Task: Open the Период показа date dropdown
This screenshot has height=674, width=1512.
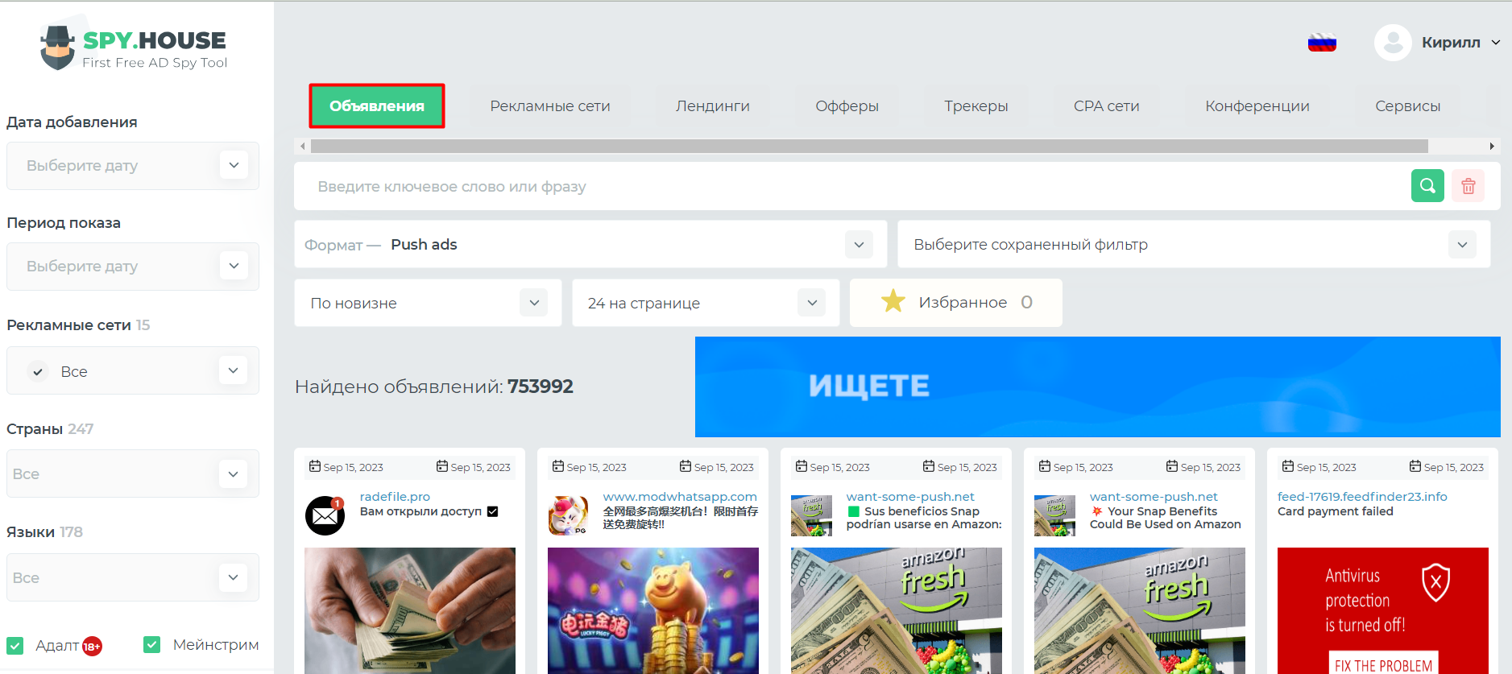Action: pyautogui.click(x=132, y=267)
